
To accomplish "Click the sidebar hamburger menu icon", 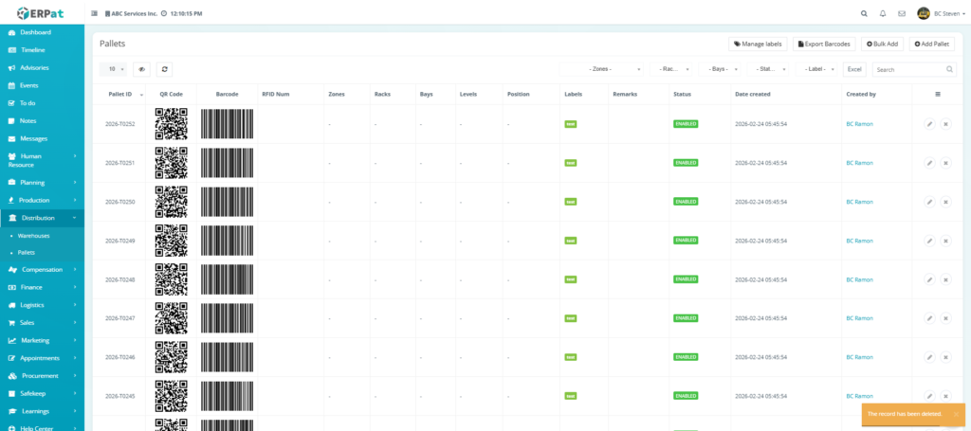I will 94,14.
